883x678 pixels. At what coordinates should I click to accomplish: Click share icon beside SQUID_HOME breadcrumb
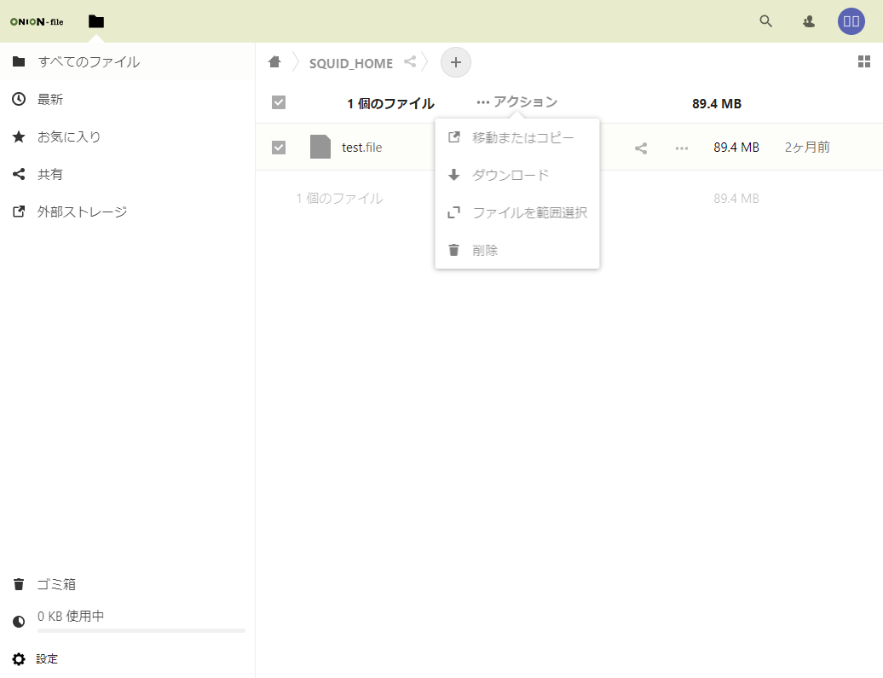pos(410,62)
